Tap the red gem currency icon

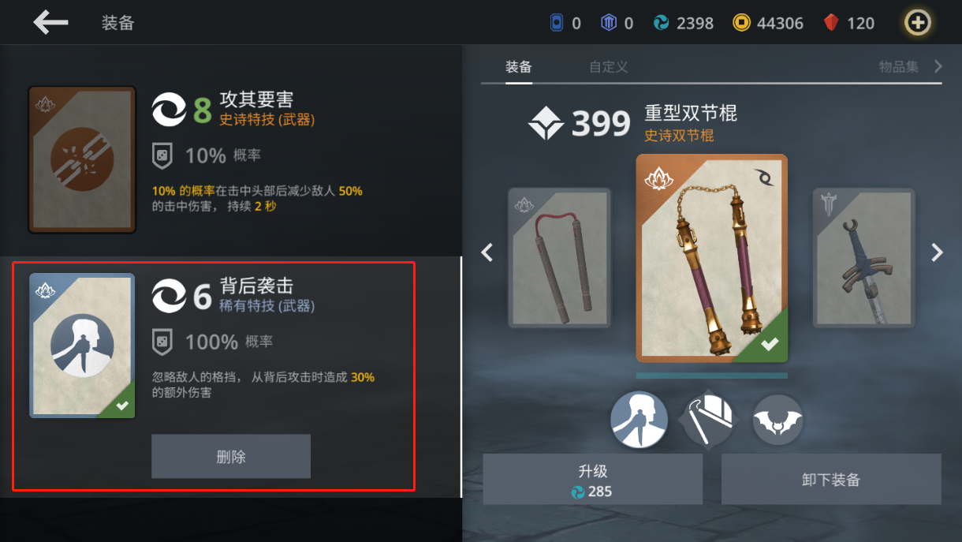coord(831,23)
